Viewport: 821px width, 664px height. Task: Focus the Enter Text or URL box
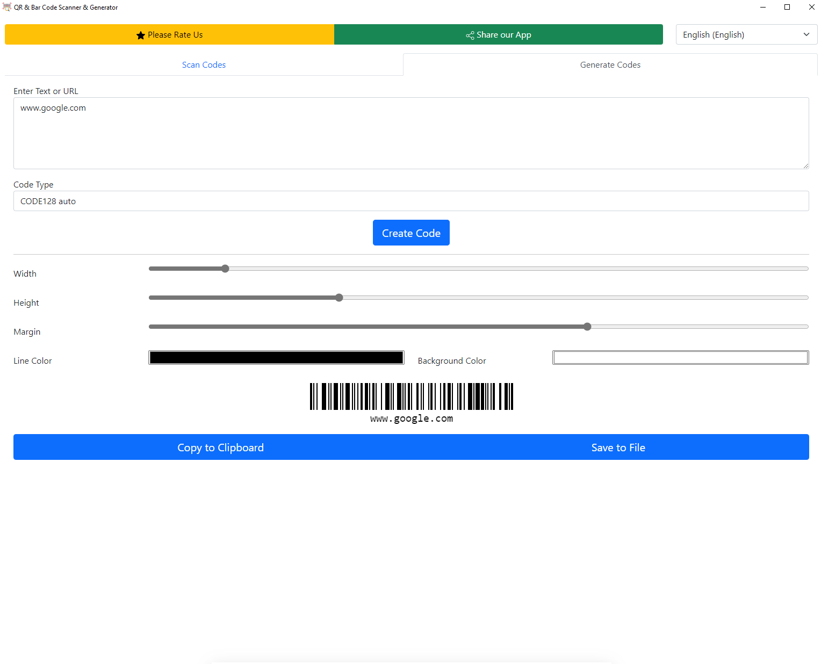tap(411, 133)
